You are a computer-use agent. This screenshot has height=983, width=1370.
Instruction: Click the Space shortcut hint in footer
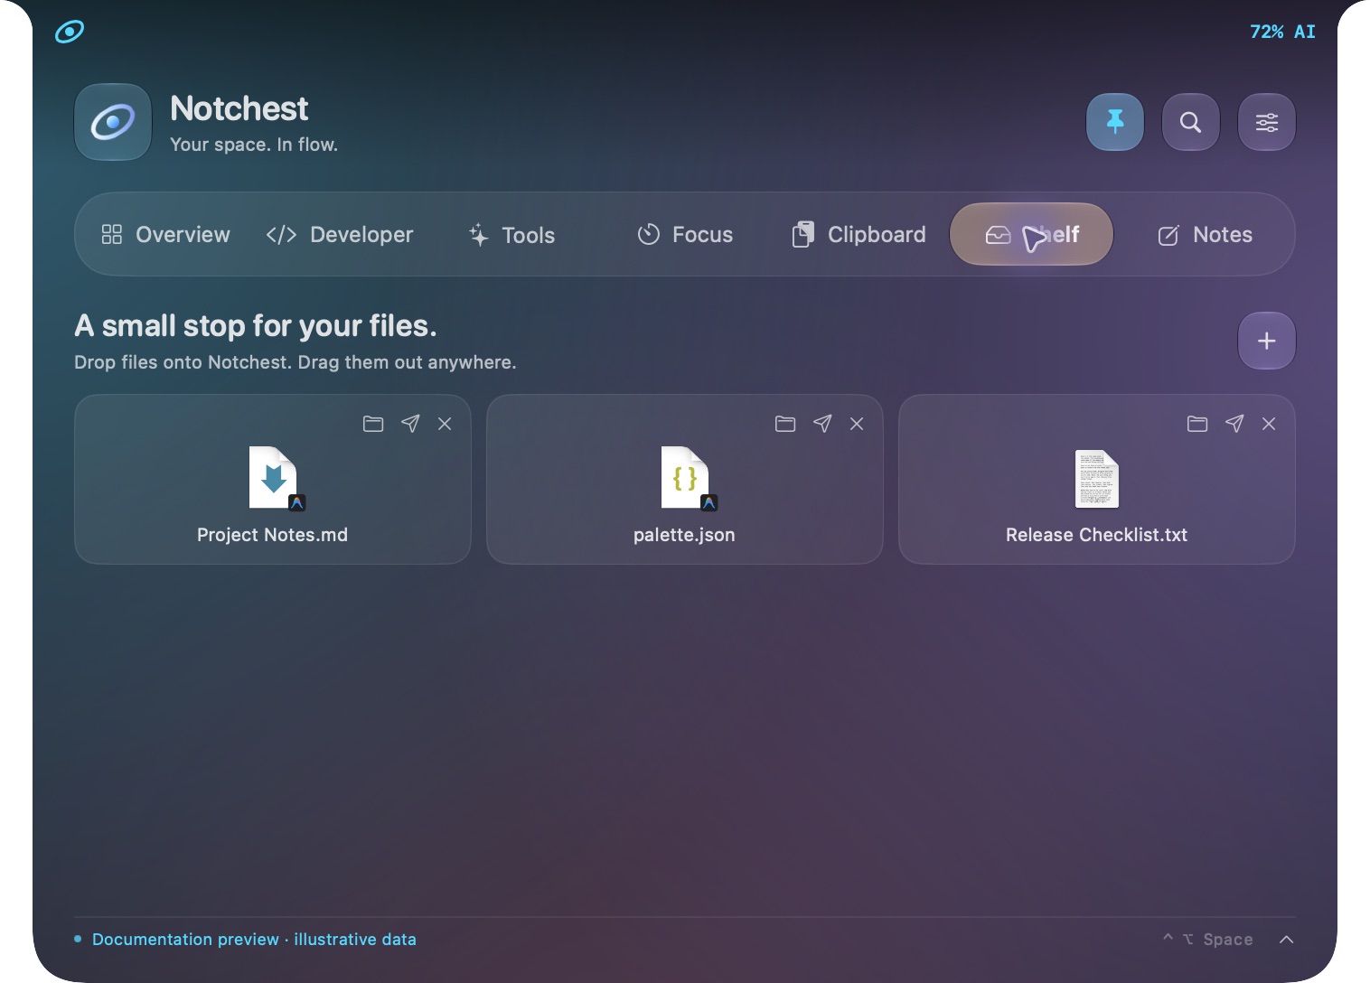[x=1208, y=940]
